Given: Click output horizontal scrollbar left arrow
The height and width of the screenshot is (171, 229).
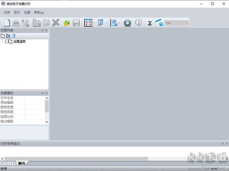Looking at the screenshot, I should 2,158.
